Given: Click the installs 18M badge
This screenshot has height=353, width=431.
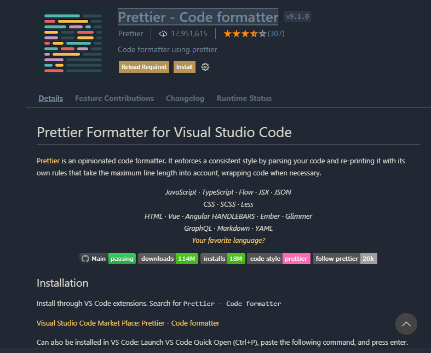Looking at the screenshot, I should 223,259.
